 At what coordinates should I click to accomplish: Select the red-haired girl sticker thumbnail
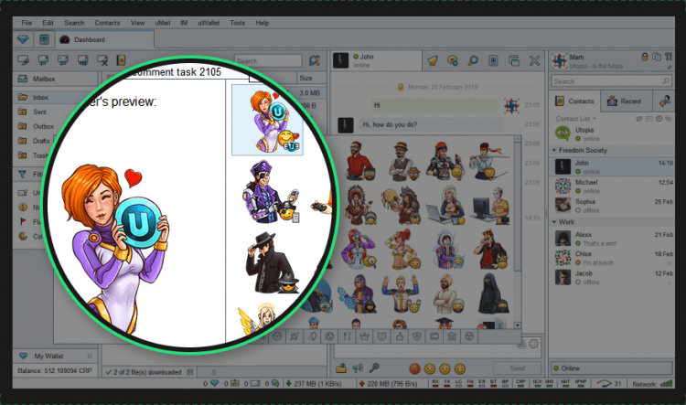click(265, 120)
